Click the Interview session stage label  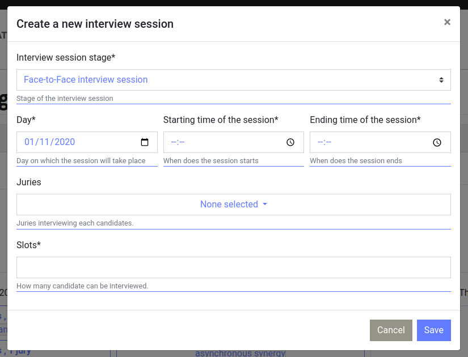(65, 57)
